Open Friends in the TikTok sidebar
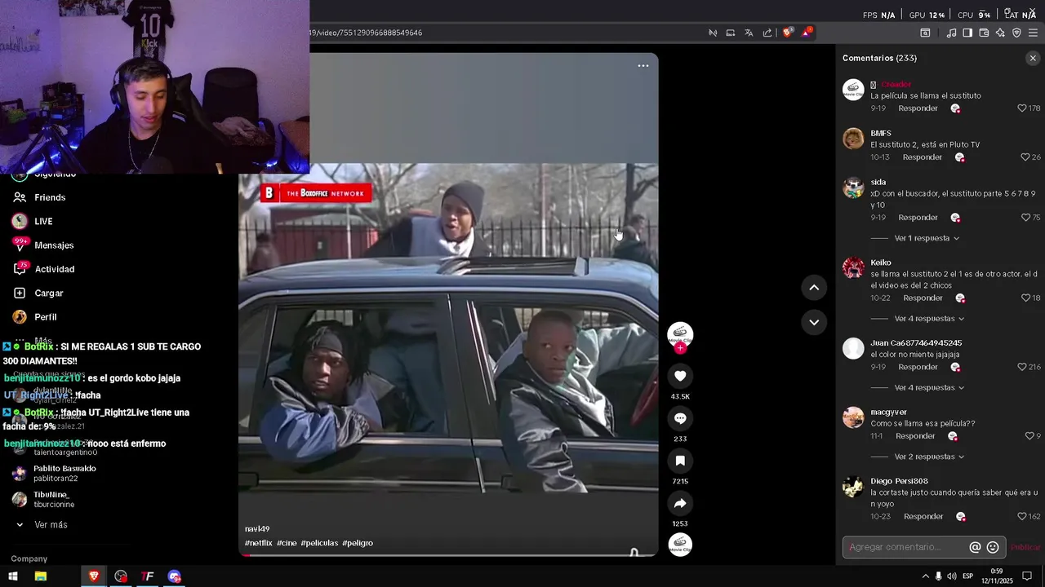This screenshot has height=587, width=1045. [39, 197]
